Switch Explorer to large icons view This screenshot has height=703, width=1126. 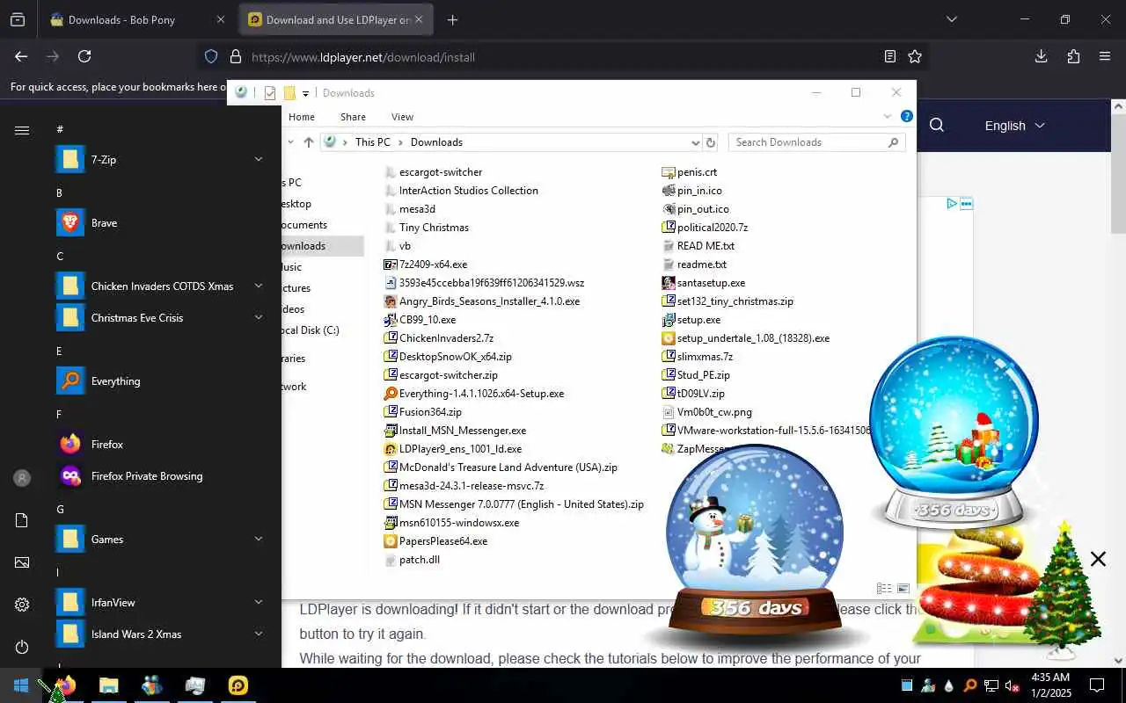pyautogui.click(x=903, y=589)
